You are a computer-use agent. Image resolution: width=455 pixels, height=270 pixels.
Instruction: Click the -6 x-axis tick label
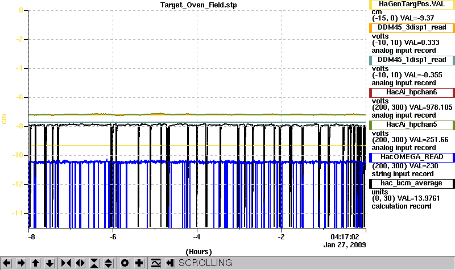pyautogui.click(x=113, y=236)
